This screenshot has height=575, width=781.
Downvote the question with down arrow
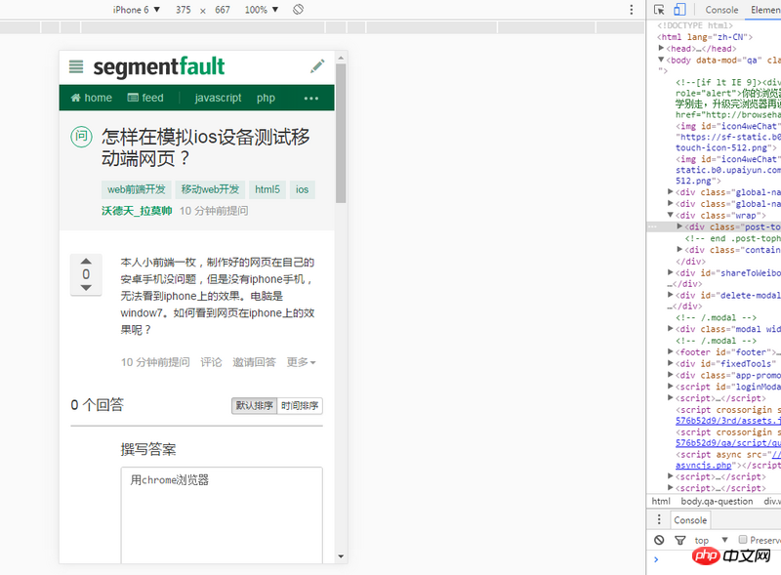tap(86, 288)
